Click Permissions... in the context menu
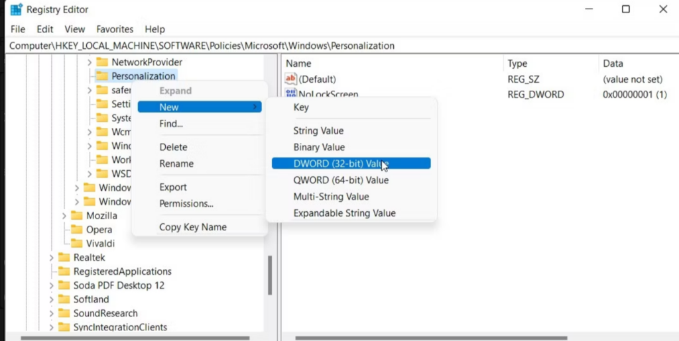This screenshot has height=341, width=679. [186, 203]
